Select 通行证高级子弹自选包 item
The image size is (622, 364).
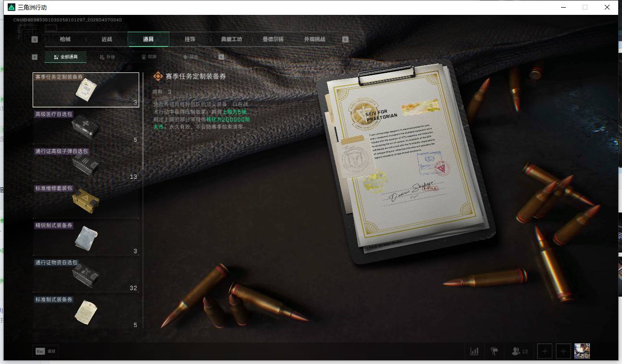point(86,164)
